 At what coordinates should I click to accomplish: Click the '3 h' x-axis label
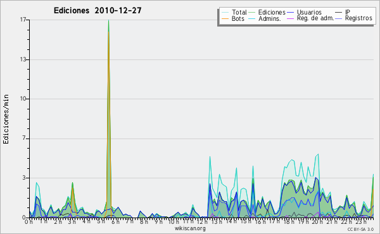click(72, 221)
